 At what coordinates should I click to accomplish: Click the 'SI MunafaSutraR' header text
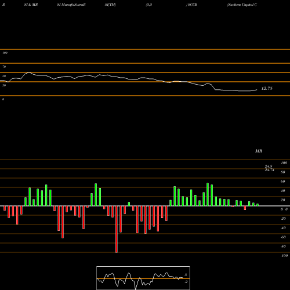[x=71, y=5]
